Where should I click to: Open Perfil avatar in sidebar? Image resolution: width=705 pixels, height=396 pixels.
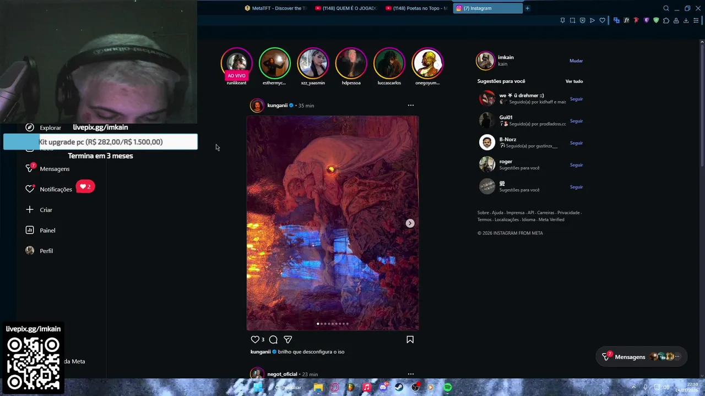pos(30,251)
